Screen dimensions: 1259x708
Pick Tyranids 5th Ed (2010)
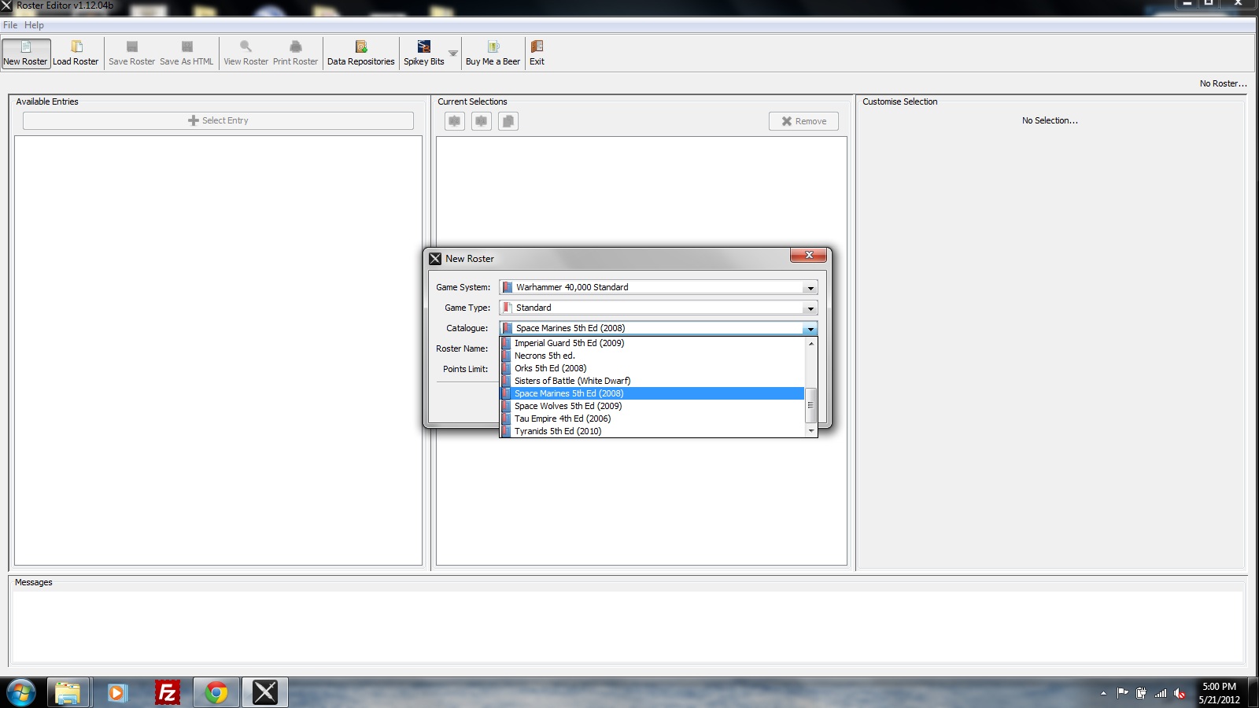click(652, 431)
